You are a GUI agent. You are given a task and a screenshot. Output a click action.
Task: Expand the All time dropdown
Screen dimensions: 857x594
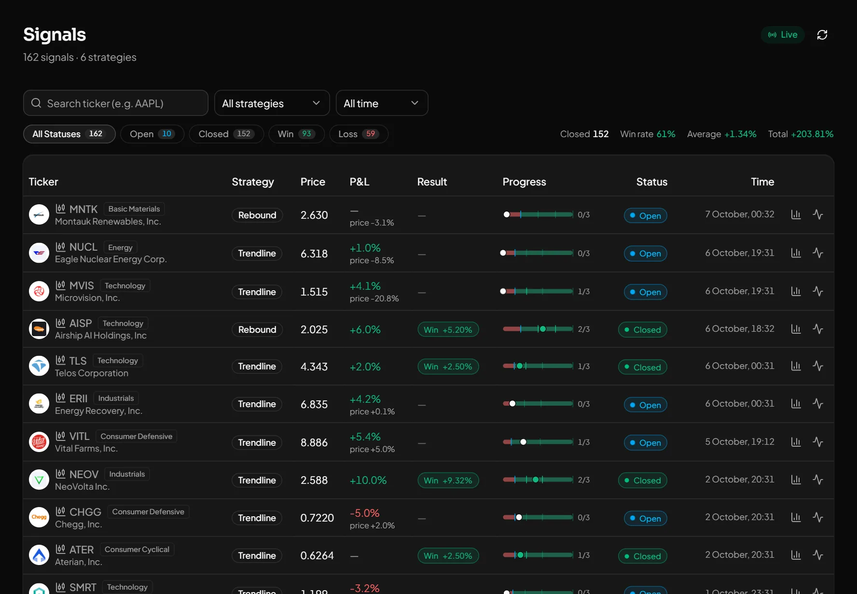(382, 103)
